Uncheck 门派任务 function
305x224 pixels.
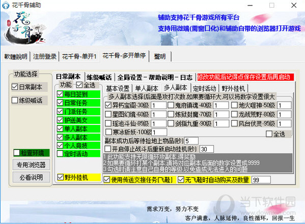click(60, 111)
